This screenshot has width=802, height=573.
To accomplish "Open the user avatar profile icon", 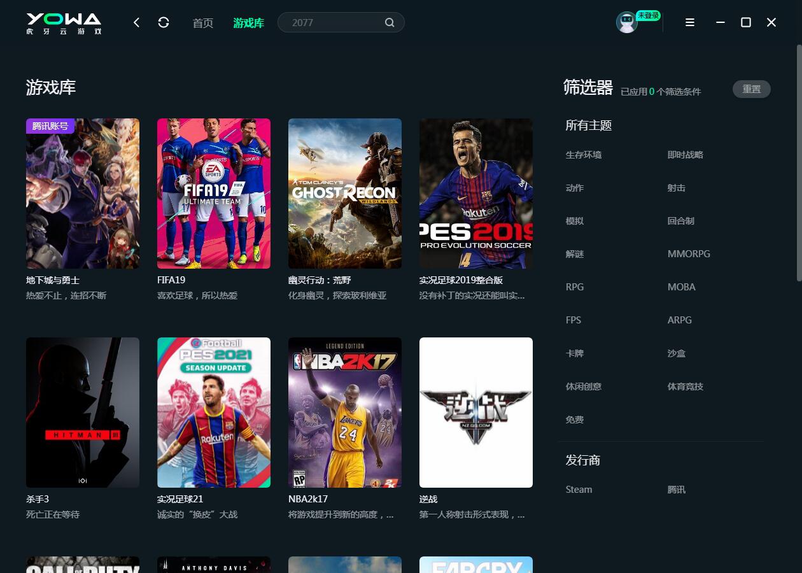I will pyautogui.click(x=627, y=22).
